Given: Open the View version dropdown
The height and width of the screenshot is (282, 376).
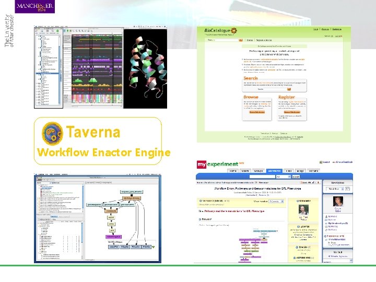Looking at the screenshot, I should (276, 202).
